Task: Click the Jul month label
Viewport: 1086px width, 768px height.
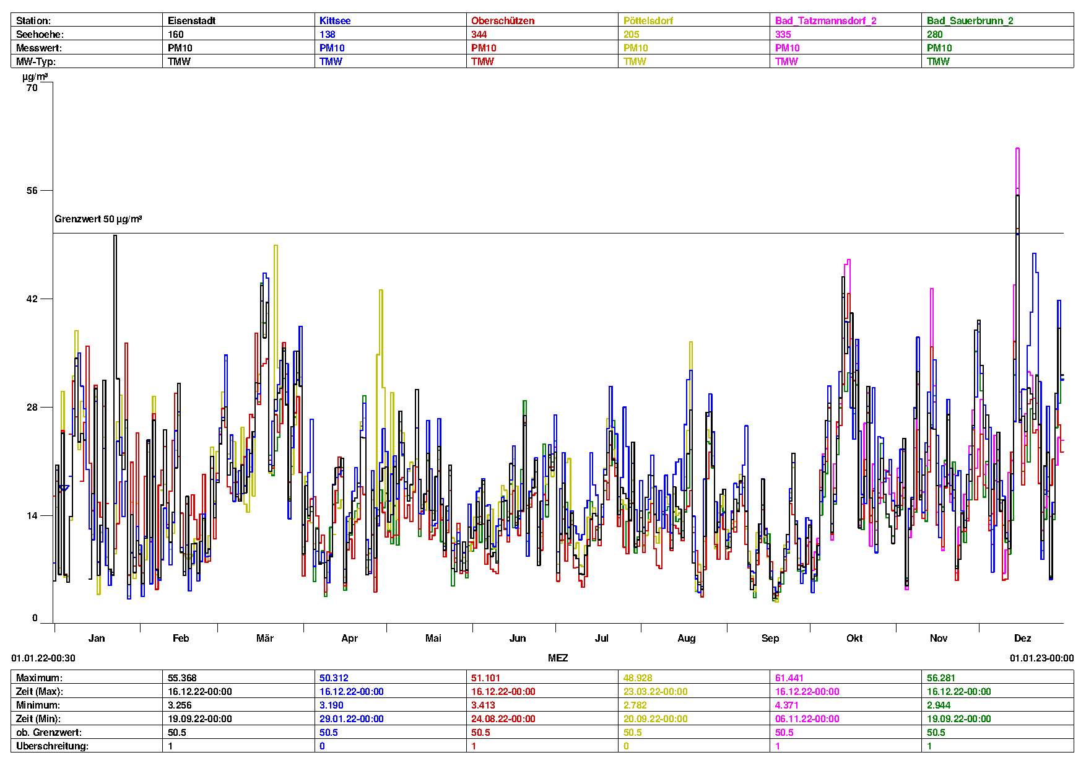Action: click(x=602, y=638)
